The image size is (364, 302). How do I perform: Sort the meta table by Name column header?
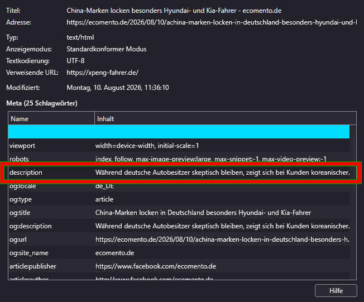tap(51, 118)
